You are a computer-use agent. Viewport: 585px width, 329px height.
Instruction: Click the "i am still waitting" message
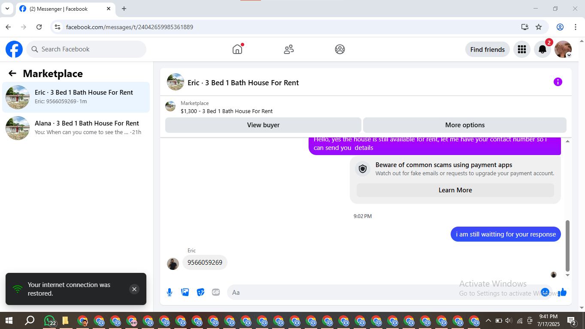pos(506,234)
